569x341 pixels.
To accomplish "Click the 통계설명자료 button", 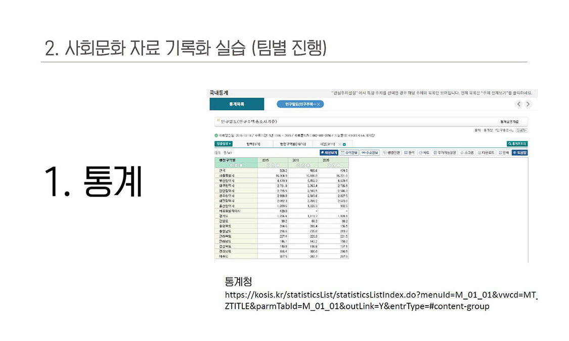I will coord(508,120).
